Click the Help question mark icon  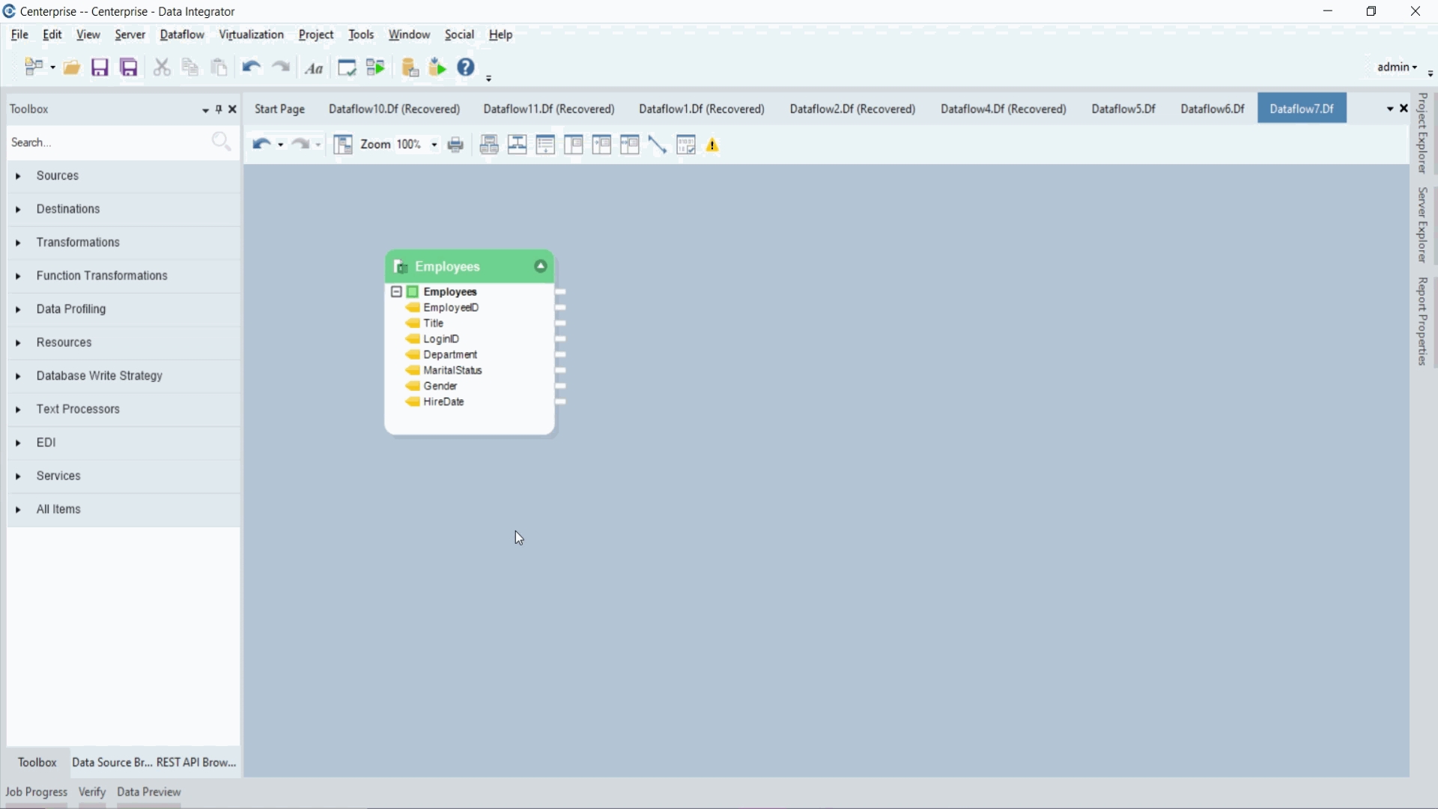(466, 67)
